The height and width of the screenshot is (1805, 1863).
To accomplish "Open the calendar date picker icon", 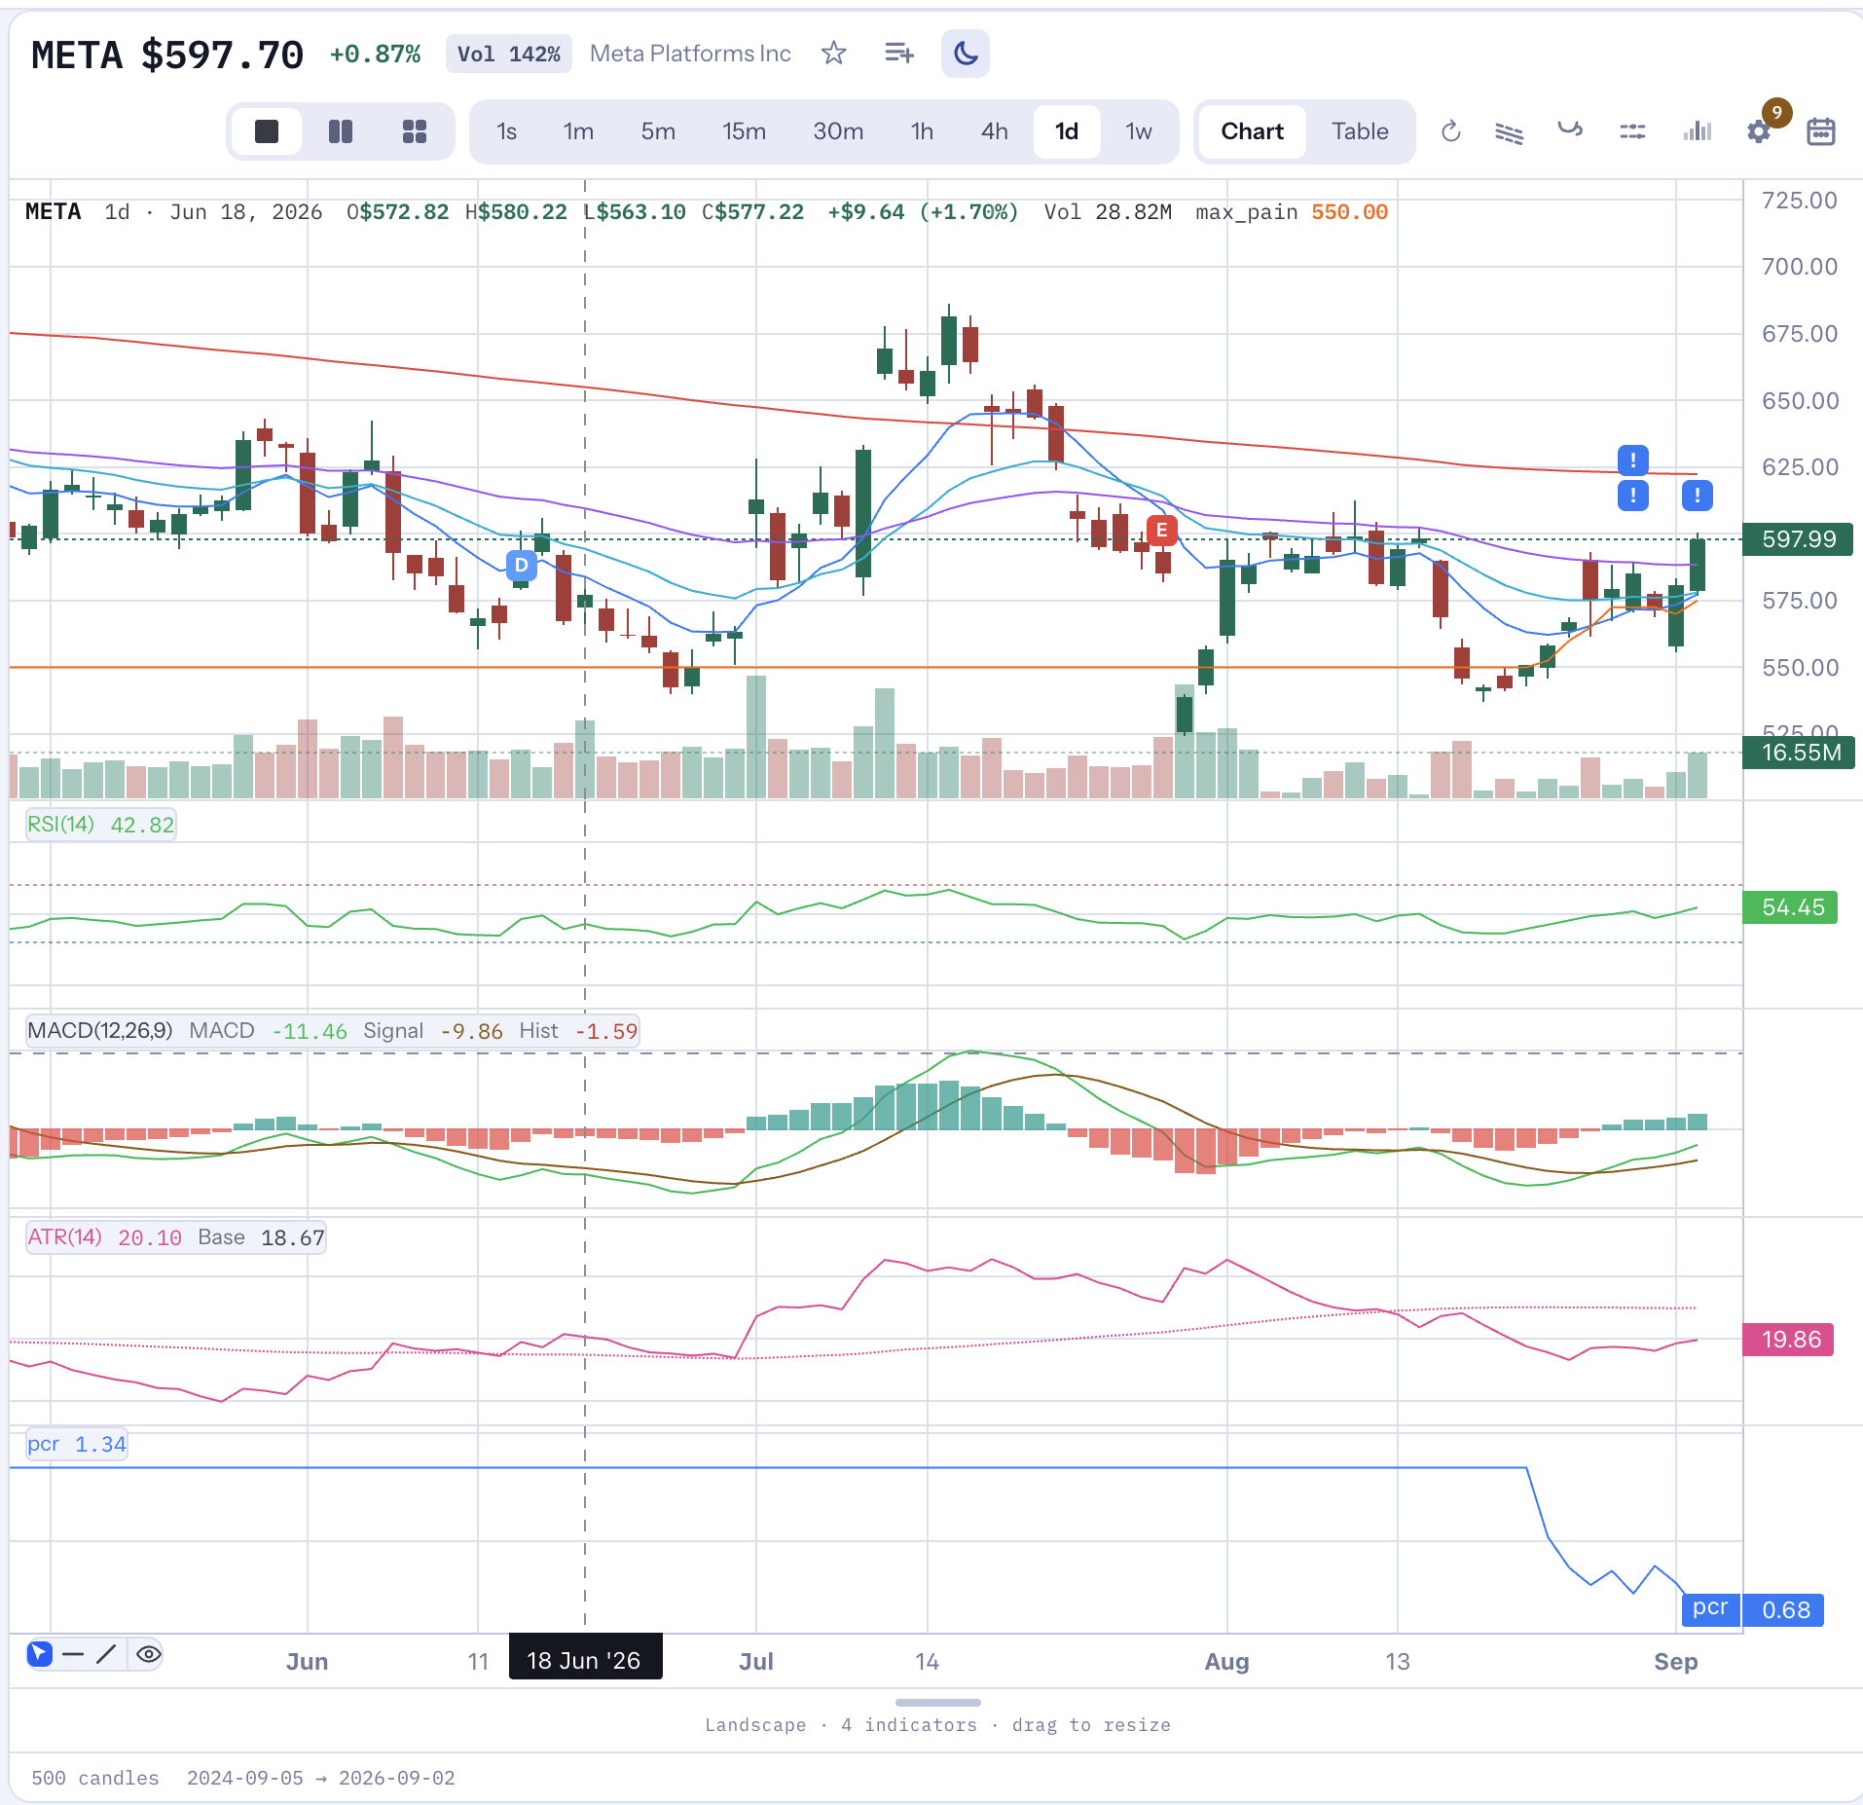I will [1820, 131].
